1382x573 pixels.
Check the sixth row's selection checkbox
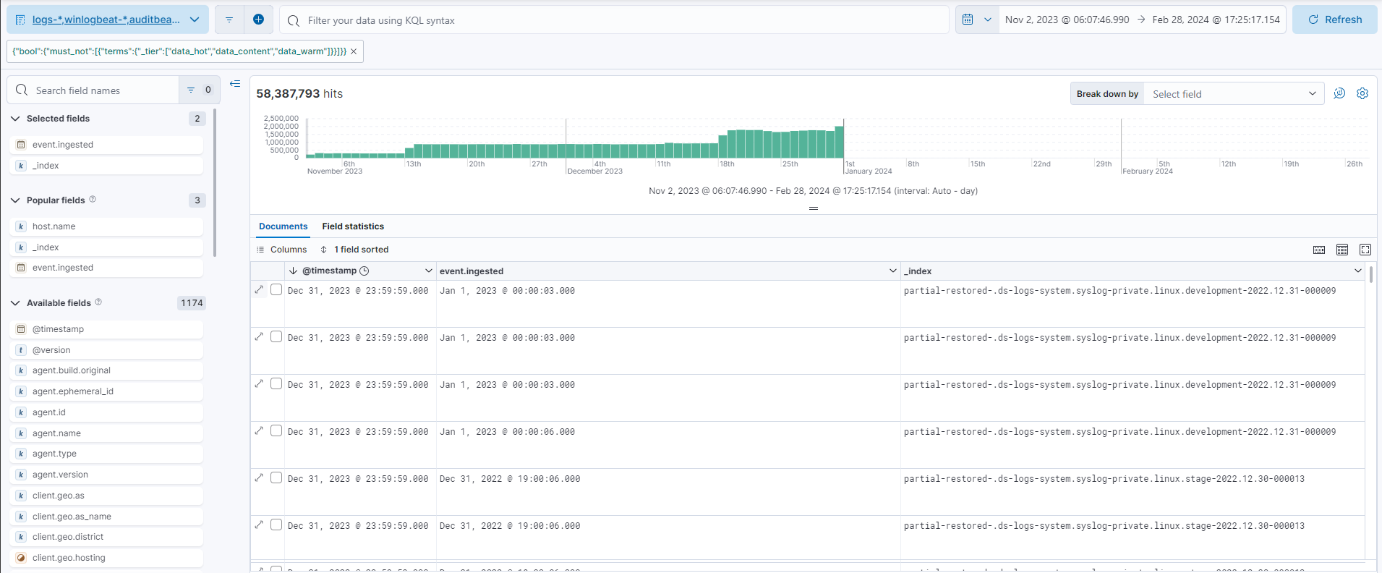[276, 525]
